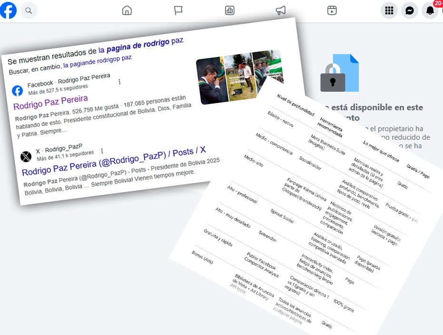Click the '100% gratis' table cell
This screenshot has width=443, height=335.
point(344,306)
